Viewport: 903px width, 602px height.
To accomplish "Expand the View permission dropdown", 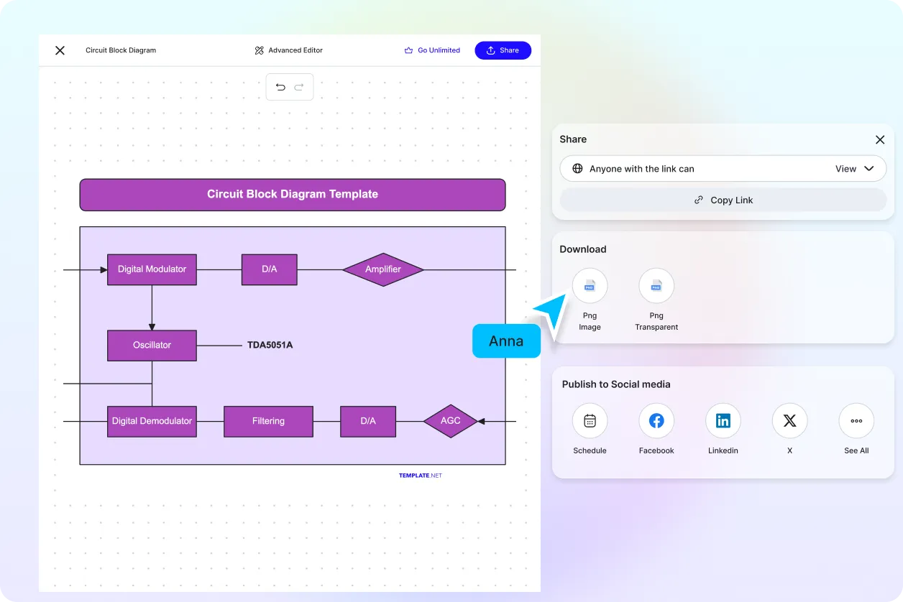I will pos(854,169).
